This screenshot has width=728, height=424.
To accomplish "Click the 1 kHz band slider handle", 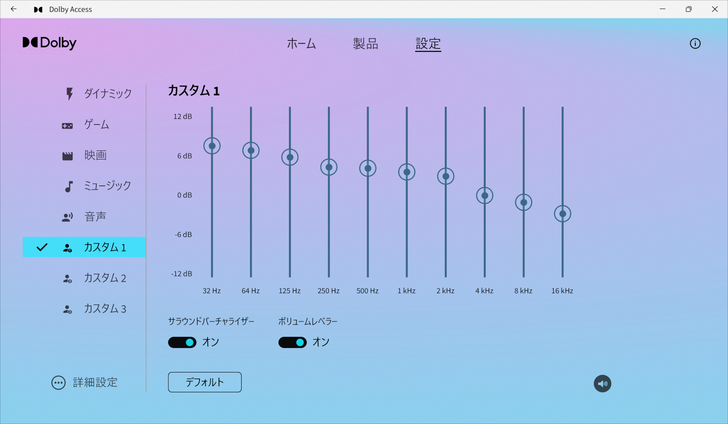I will 407,172.
